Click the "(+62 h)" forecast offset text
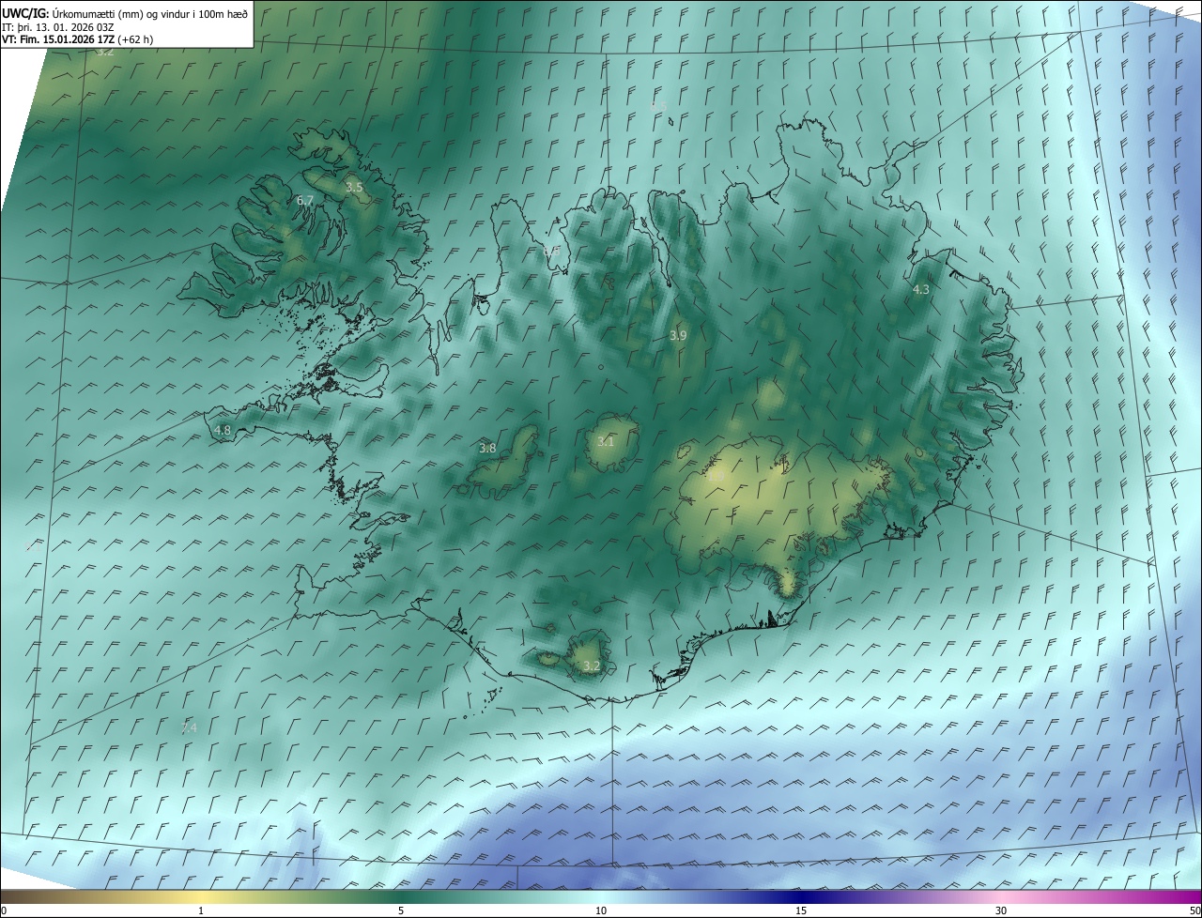1202x918 pixels. [x=136, y=39]
